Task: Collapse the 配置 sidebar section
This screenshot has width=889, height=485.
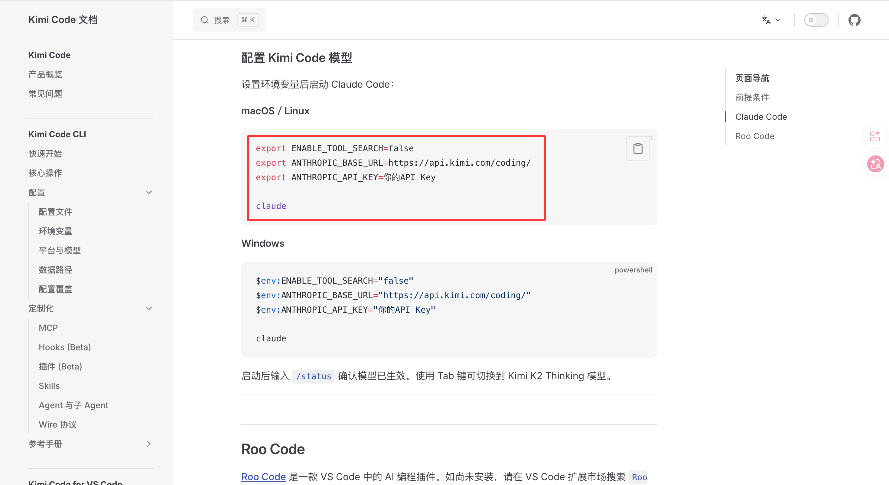Action: 149,192
